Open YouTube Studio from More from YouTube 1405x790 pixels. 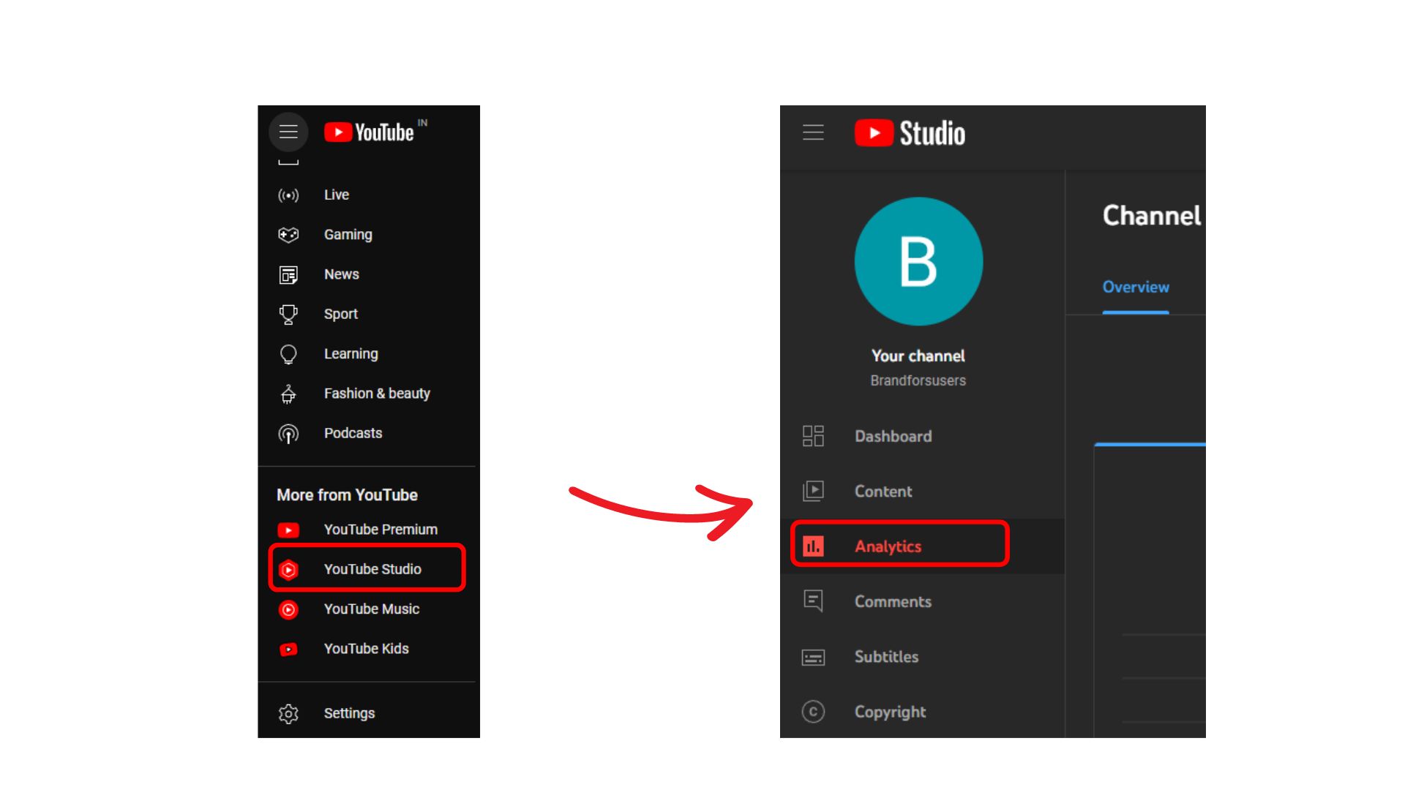click(373, 569)
